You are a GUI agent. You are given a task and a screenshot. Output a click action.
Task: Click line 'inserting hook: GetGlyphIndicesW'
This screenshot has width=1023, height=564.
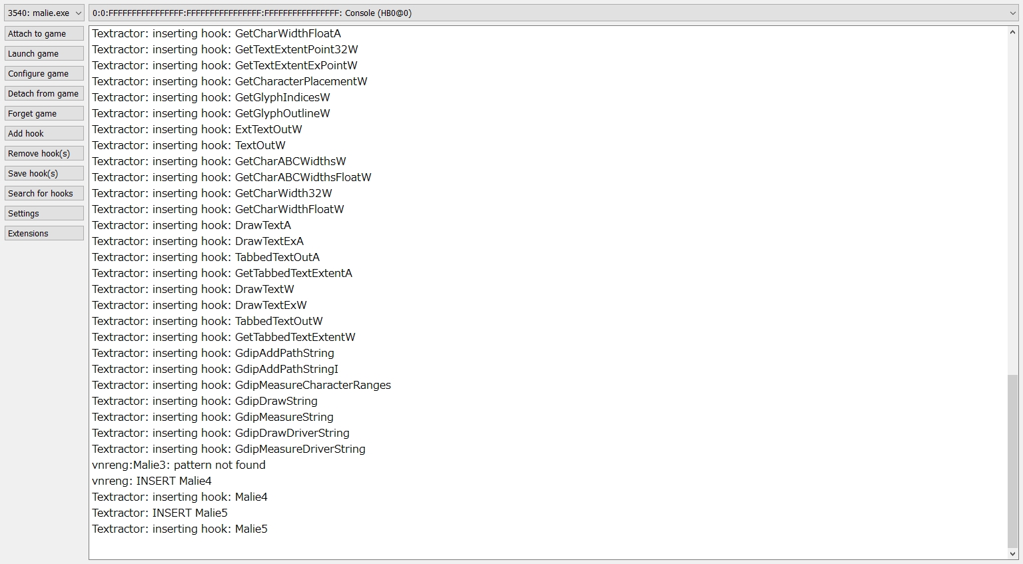(x=211, y=97)
